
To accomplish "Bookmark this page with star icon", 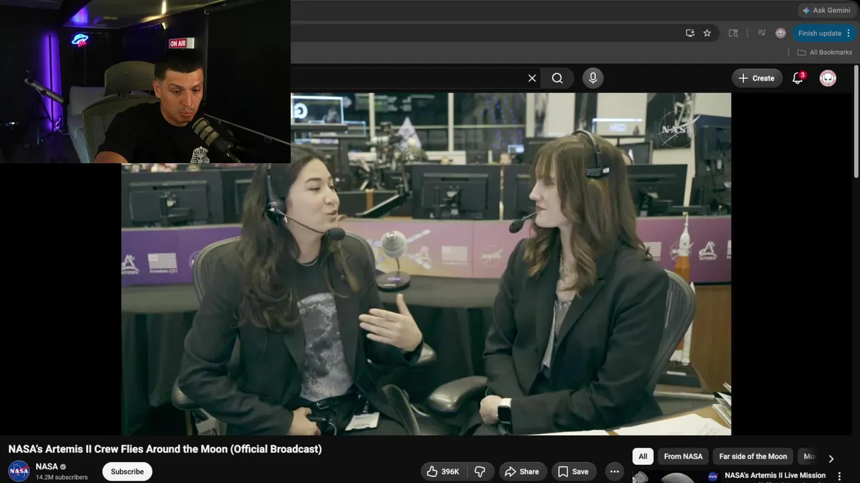I will click(x=707, y=33).
